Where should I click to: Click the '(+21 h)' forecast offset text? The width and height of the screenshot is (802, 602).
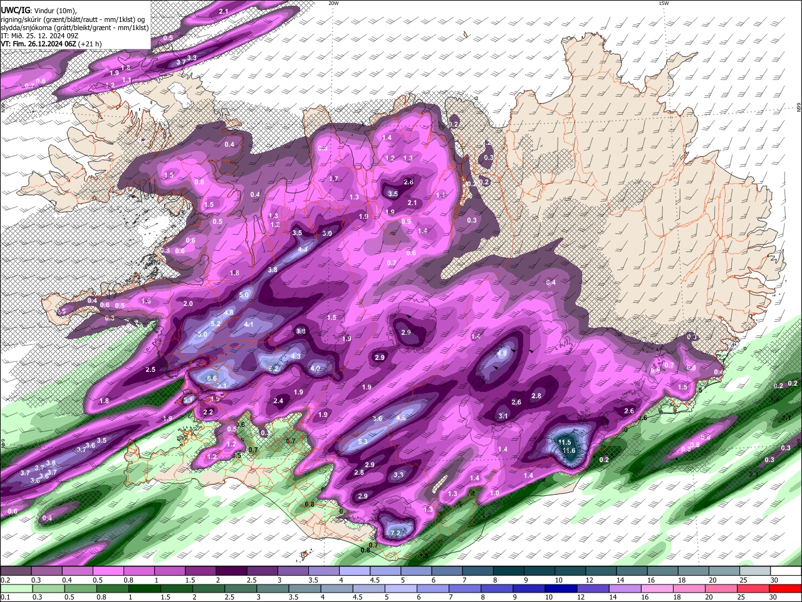click(90, 44)
